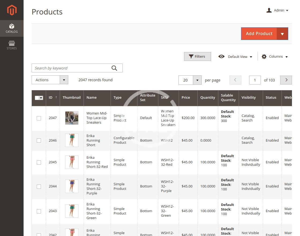Click the Magento logo icon

12,10
